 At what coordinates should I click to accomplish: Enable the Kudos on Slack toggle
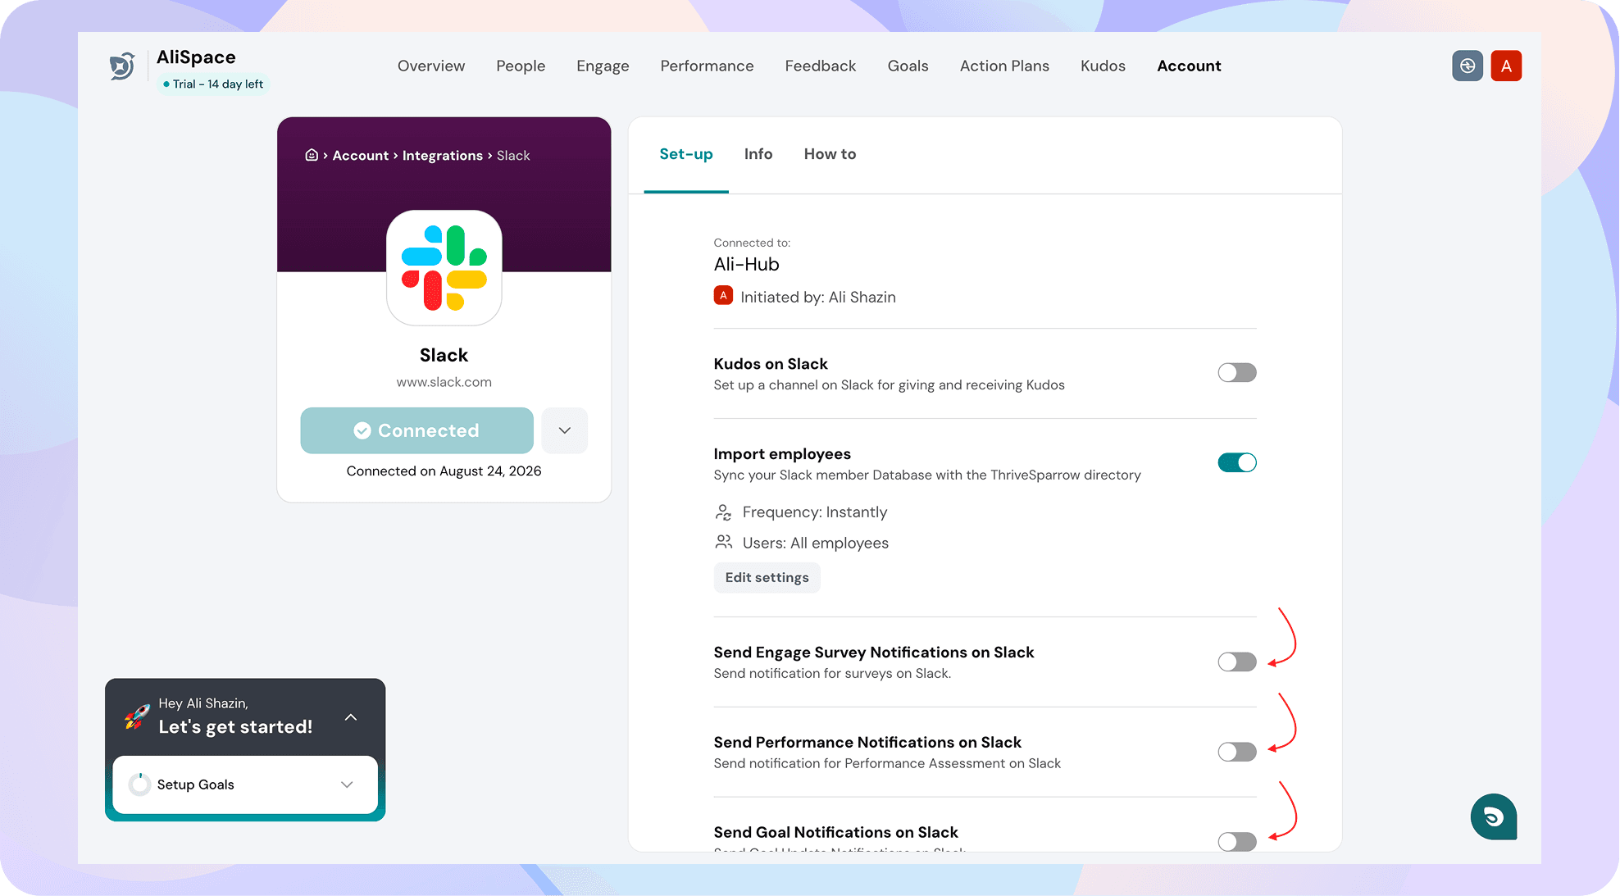(x=1237, y=373)
